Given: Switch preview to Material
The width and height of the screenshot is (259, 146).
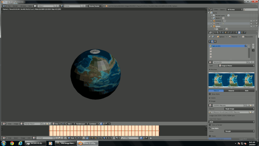Looking at the screenshot, I should [231, 90].
